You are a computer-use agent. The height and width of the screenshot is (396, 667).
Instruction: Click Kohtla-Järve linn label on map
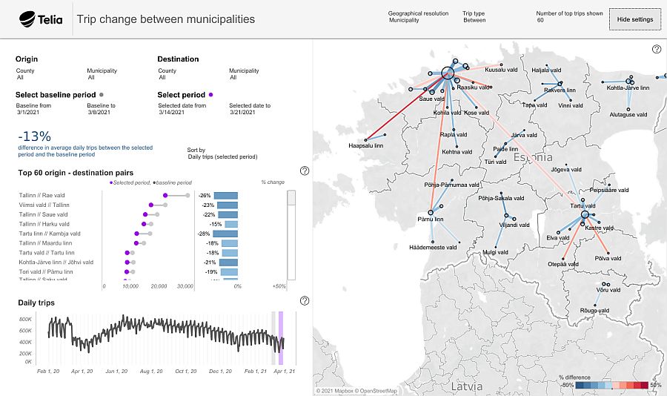coord(628,88)
